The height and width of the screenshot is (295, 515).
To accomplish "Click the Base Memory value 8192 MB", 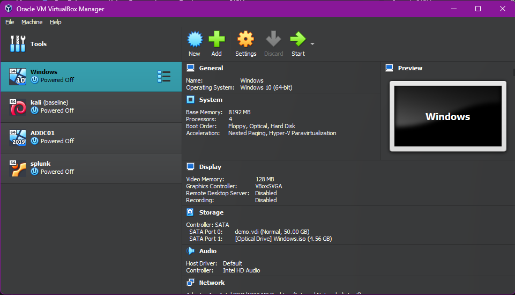I will coord(240,112).
